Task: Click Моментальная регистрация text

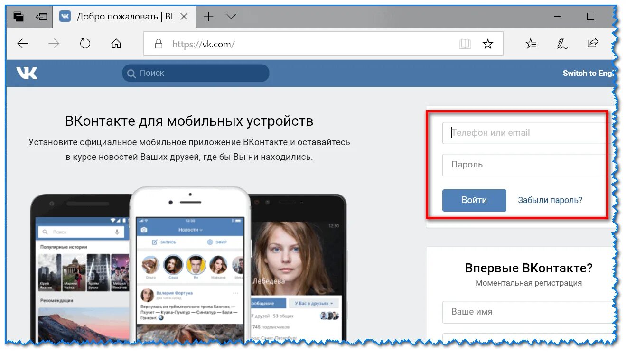Action: (x=529, y=283)
